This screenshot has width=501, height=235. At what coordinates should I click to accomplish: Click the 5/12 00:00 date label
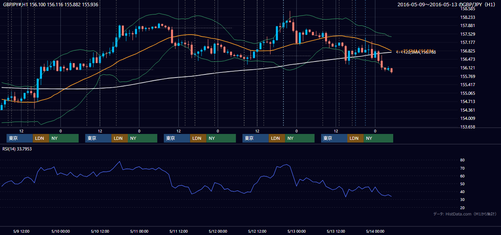tap(218, 231)
